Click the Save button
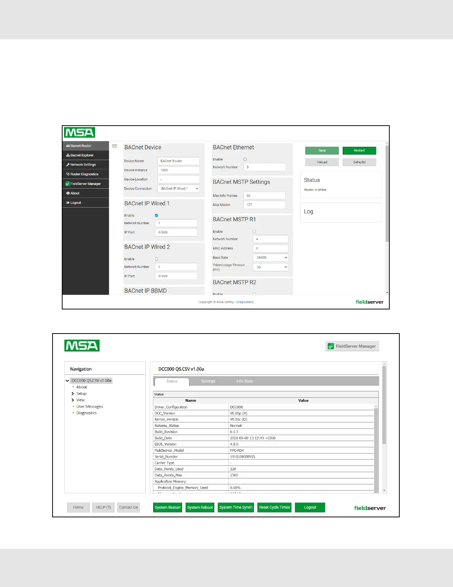 pos(322,150)
